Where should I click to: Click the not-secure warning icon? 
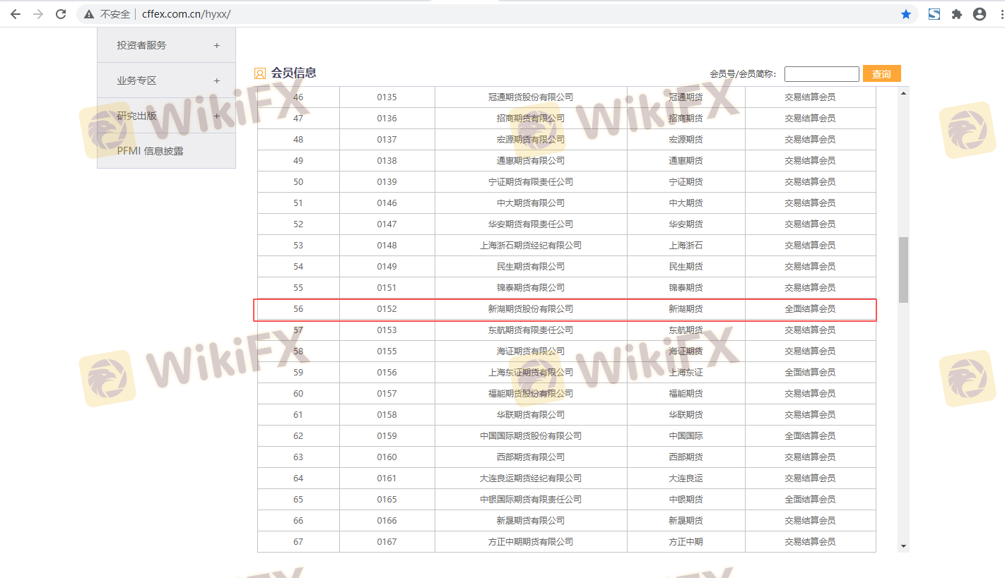coord(89,14)
